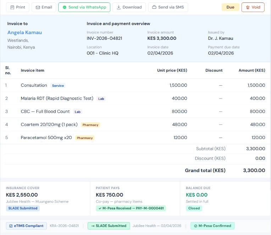The width and height of the screenshot is (271, 235).
Task: Send the invoice via SMS
Action: pyautogui.click(x=168, y=7)
